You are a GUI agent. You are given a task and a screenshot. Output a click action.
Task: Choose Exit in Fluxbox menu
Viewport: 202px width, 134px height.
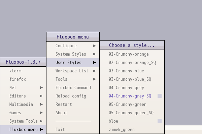(73, 130)
